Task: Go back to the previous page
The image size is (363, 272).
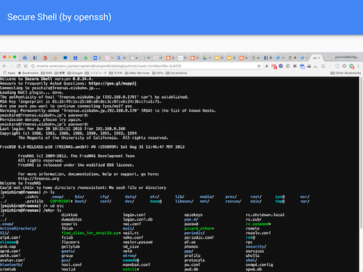Action: tap(5, 66)
